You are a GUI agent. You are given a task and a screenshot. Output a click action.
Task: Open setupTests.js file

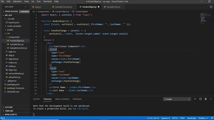click(14, 77)
